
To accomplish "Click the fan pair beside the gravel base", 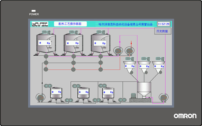I will (x=123, y=100).
